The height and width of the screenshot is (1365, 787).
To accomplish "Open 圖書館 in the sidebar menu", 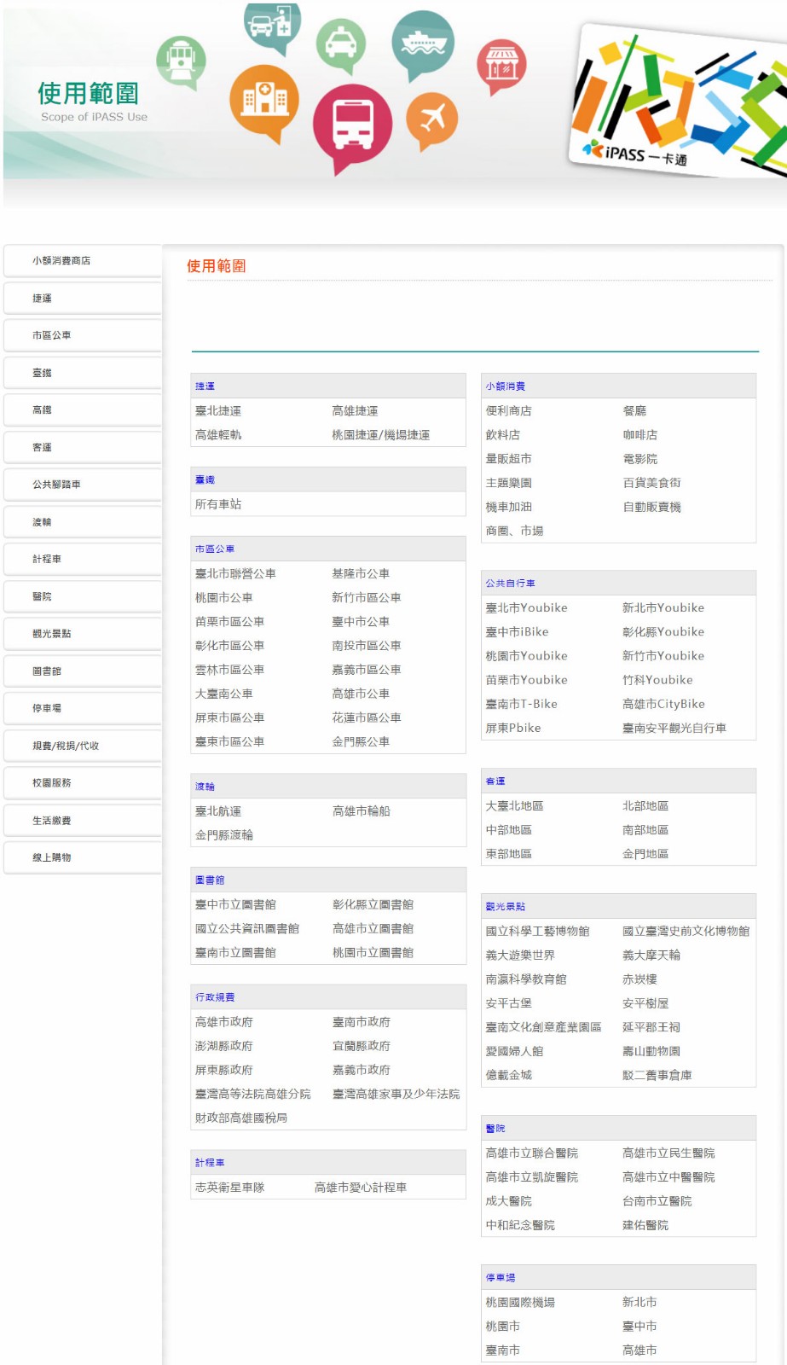I will pyautogui.click(x=83, y=671).
